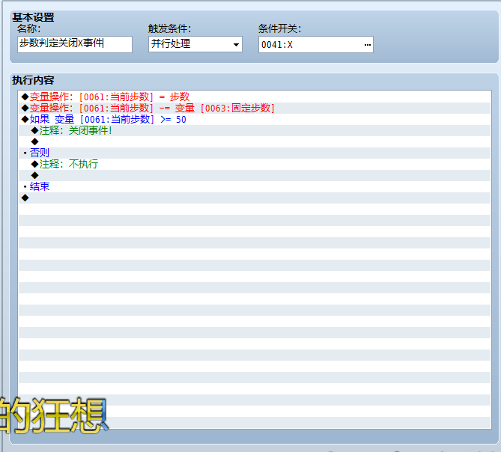Open the 触发条件 dropdown showing 并行处理
Viewport: 501px width, 452px height.
click(x=195, y=44)
